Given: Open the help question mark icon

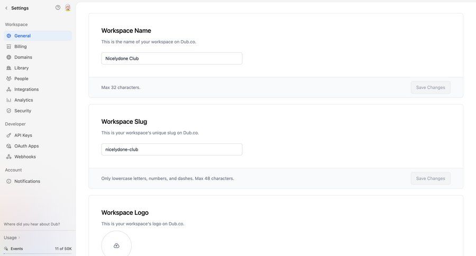Looking at the screenshot, I should [58, 7].
